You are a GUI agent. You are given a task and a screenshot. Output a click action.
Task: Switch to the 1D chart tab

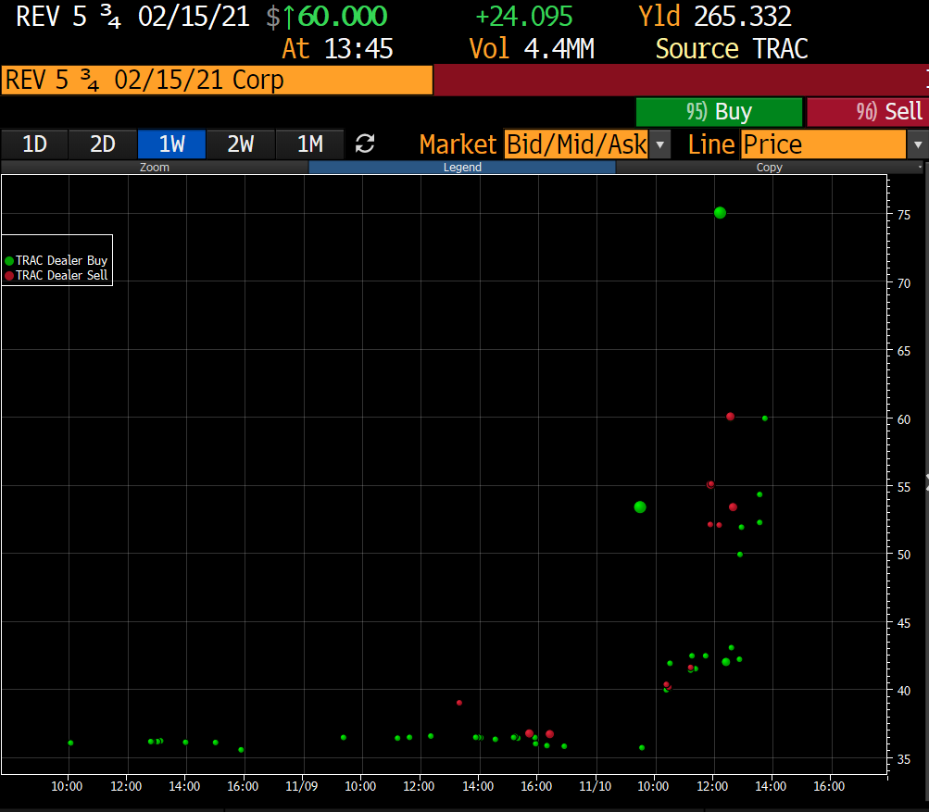click(34, 144)
